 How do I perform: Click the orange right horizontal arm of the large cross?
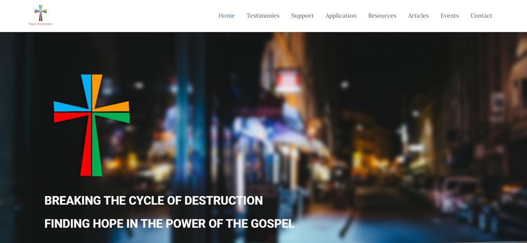point(113,107)
